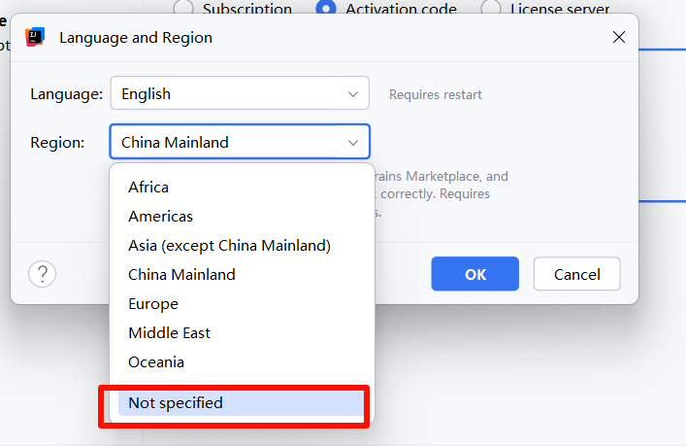Confirm with the OK button
The height and width of the screenshot is (446, 686).
[475, 274]
